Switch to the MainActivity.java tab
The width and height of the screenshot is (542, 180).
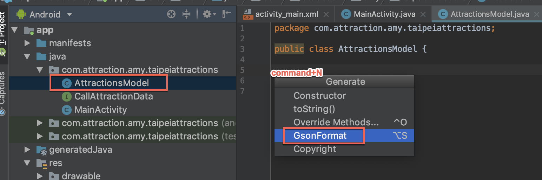point(384,14)
